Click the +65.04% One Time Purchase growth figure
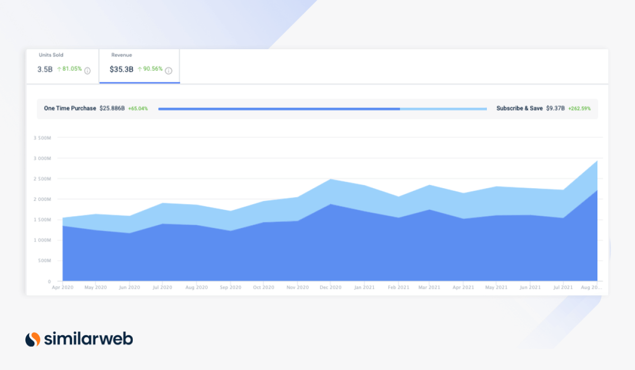The image size is (635, 370). coord(138,108)
